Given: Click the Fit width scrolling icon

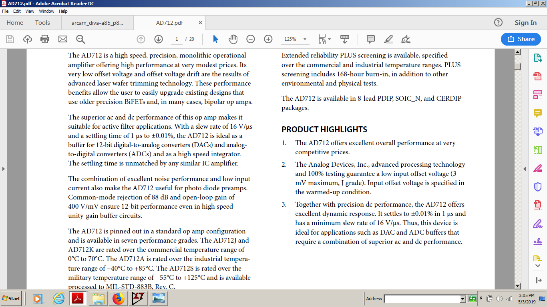Looking at the screenshot, I should tap(322, 39).
